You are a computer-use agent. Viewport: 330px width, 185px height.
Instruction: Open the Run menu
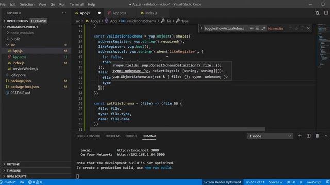click(x=62, y=4)
